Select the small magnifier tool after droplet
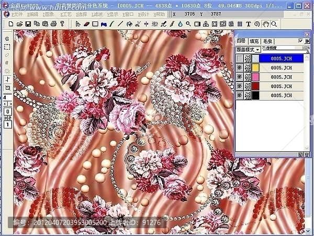The height and width of the screenshot is (236, 314). coord(188,24)
